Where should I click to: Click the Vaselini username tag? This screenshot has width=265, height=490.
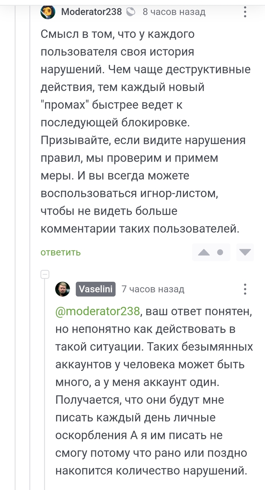pos(96,289)
